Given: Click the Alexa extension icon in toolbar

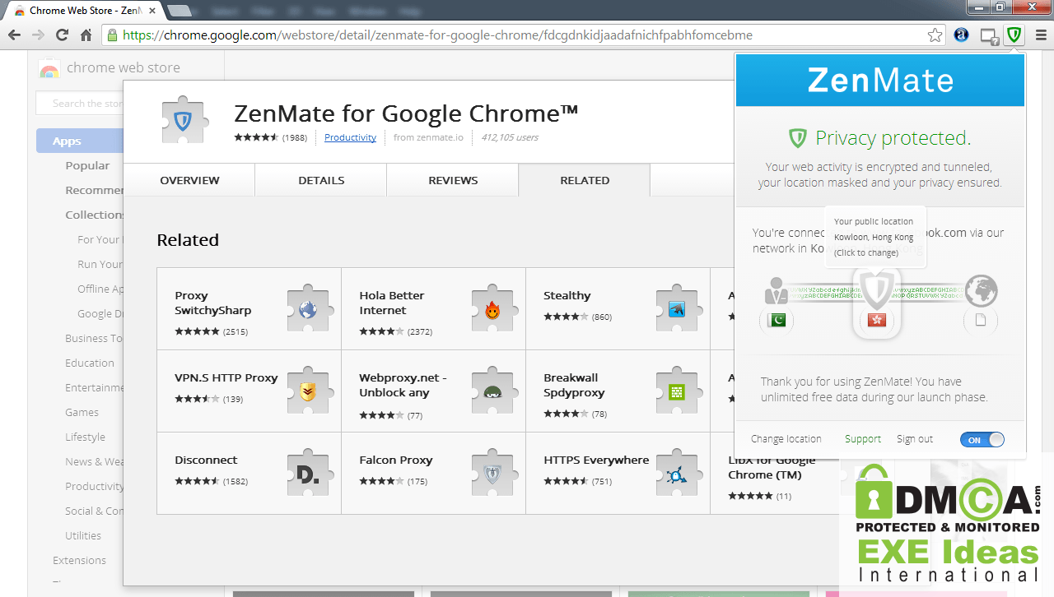Looking at the screenshot, I should pyautogui.click(x=961, y=35).
